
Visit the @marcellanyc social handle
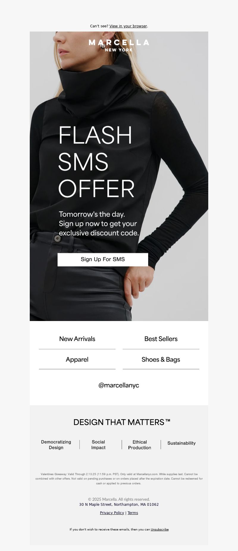click(x=119, y=385)
